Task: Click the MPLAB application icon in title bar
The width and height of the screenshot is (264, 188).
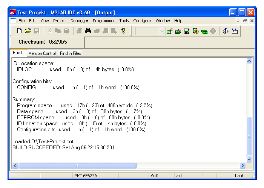Action: point(12,12)
